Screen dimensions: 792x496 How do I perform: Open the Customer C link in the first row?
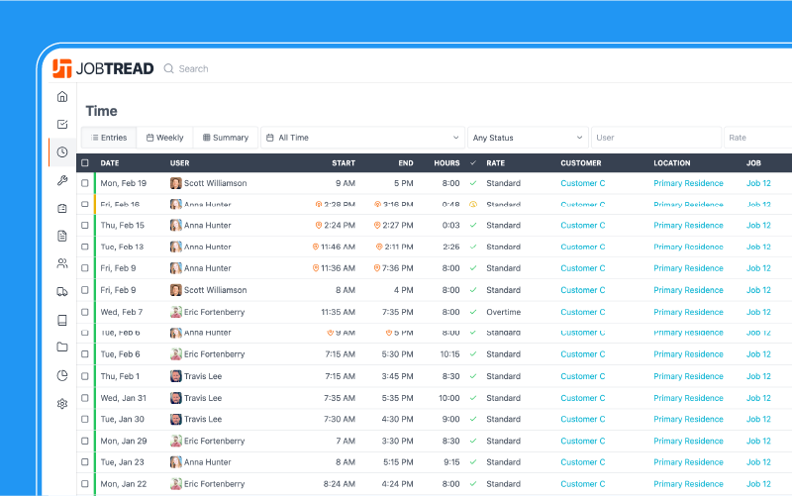(x=583, y=183)
